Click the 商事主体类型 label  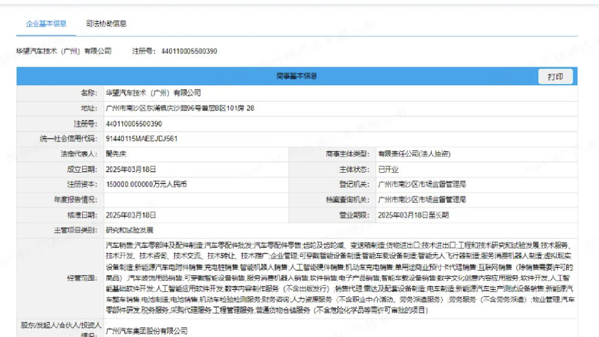347,154
